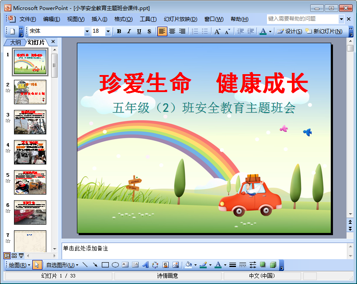Viewport: 357px width, 284px height.
Task: Select the Arrow drawing tool
Action: (x=95, y=265)
